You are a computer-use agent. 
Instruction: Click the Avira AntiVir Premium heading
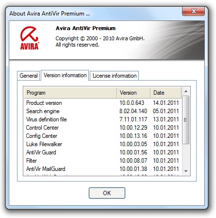[x=85, y=28]
